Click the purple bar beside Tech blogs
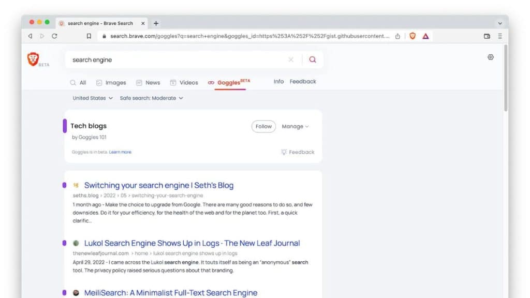Image resolution: width=530 pixels, height=298 pixels. [x=65, y=126]
